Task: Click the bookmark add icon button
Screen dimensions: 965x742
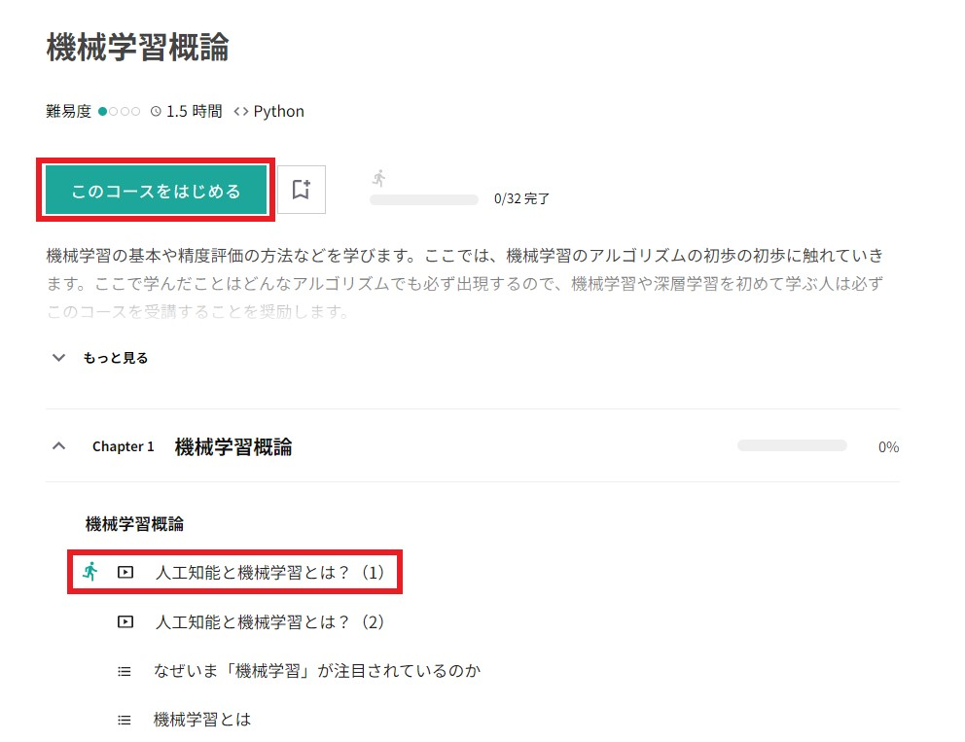Action: [x=301, y=190]
